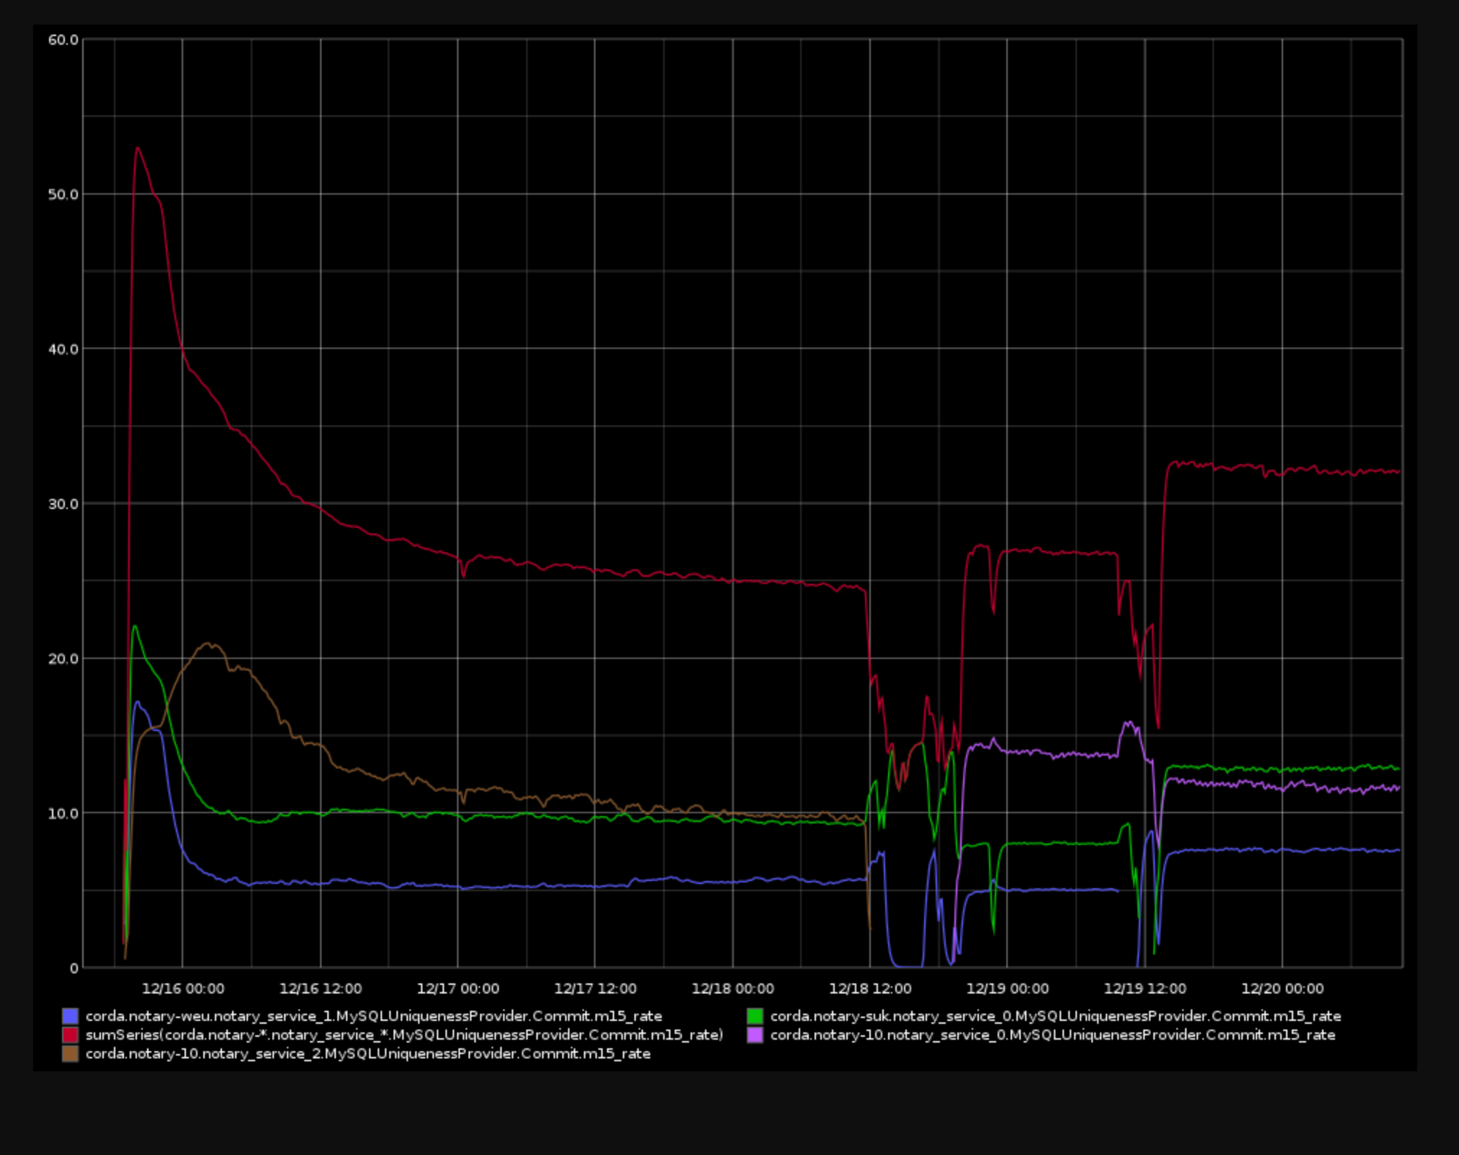Viewport: 1459px width, 1155px height.
Task: Click the green series initial peak near 22
Action: click(134, 627)
